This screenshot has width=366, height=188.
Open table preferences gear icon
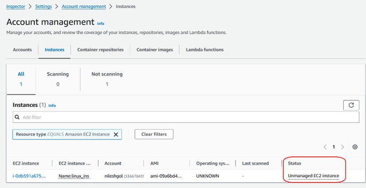pos(355,147)
